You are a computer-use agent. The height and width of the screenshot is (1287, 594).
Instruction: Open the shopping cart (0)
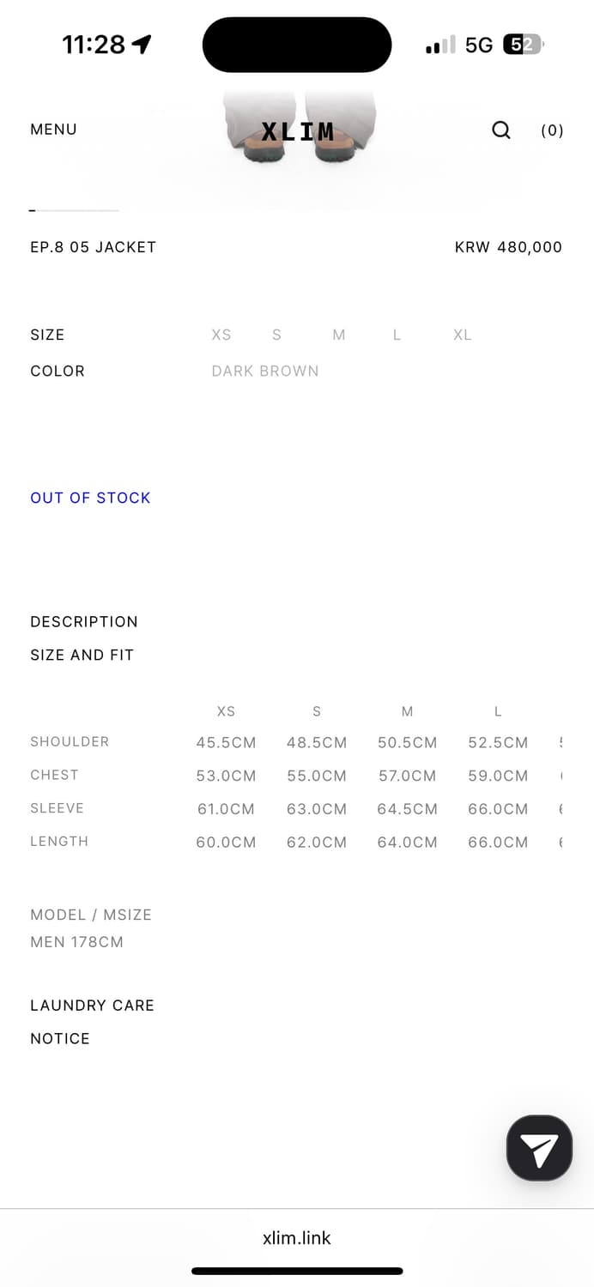[552, 130]
